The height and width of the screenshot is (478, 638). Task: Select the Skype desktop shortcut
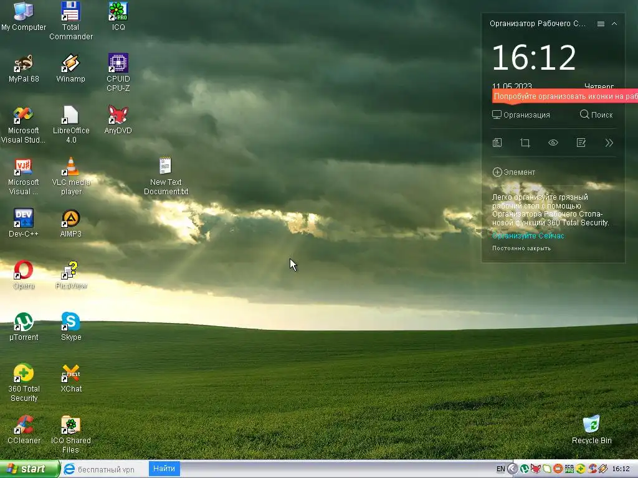pos(71,327)
